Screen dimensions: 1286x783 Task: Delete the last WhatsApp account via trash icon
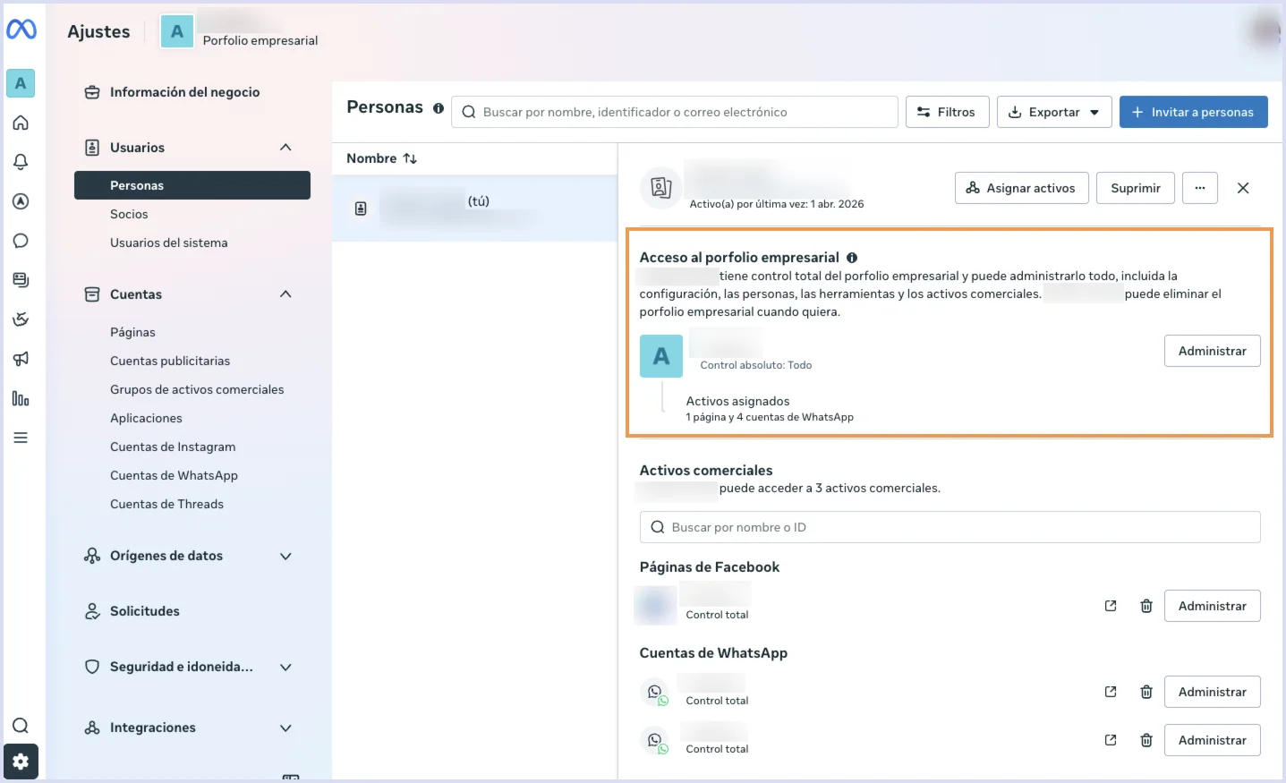[x=1146, y=740]
